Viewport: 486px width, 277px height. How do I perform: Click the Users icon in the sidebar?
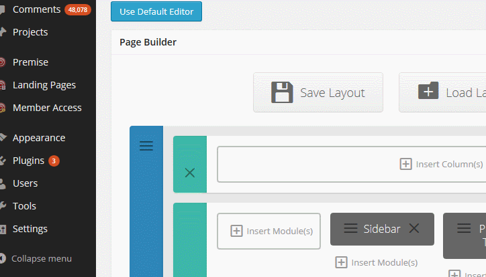3,183
